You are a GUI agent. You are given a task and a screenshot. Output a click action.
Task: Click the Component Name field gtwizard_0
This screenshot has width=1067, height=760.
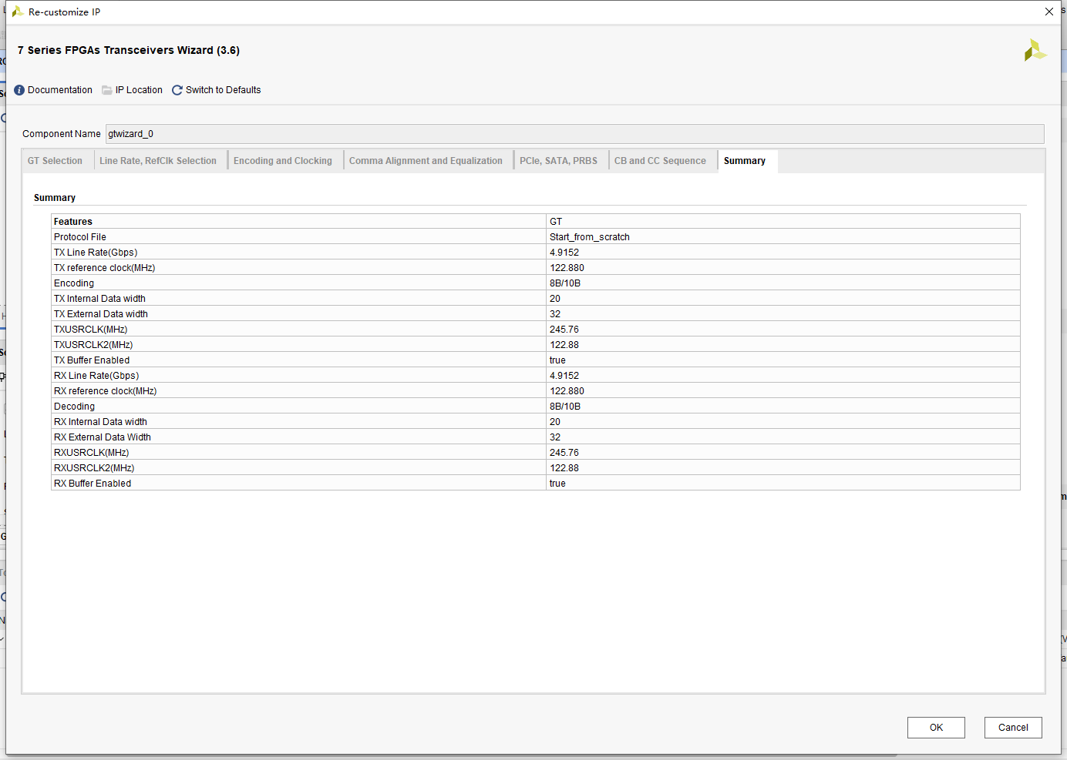tap(574, 134)
